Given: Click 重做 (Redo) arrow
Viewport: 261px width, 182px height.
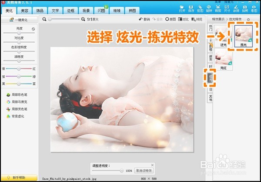Looking at the screenshot, I should click(x=157, y=19).
